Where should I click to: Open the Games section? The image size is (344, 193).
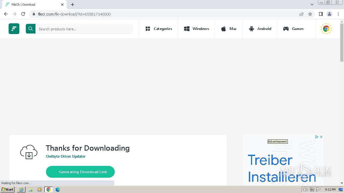click(x=293, y=29)
